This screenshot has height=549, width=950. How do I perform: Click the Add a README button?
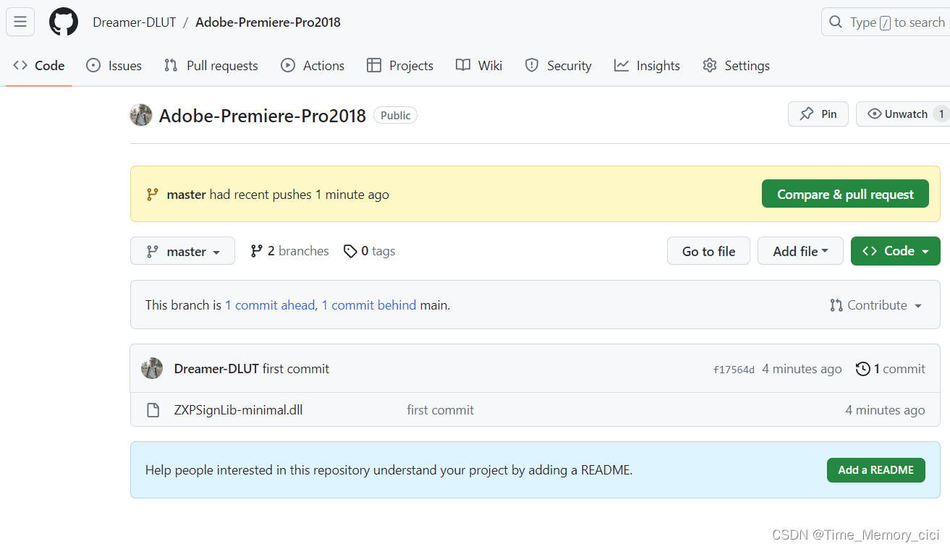876,470
